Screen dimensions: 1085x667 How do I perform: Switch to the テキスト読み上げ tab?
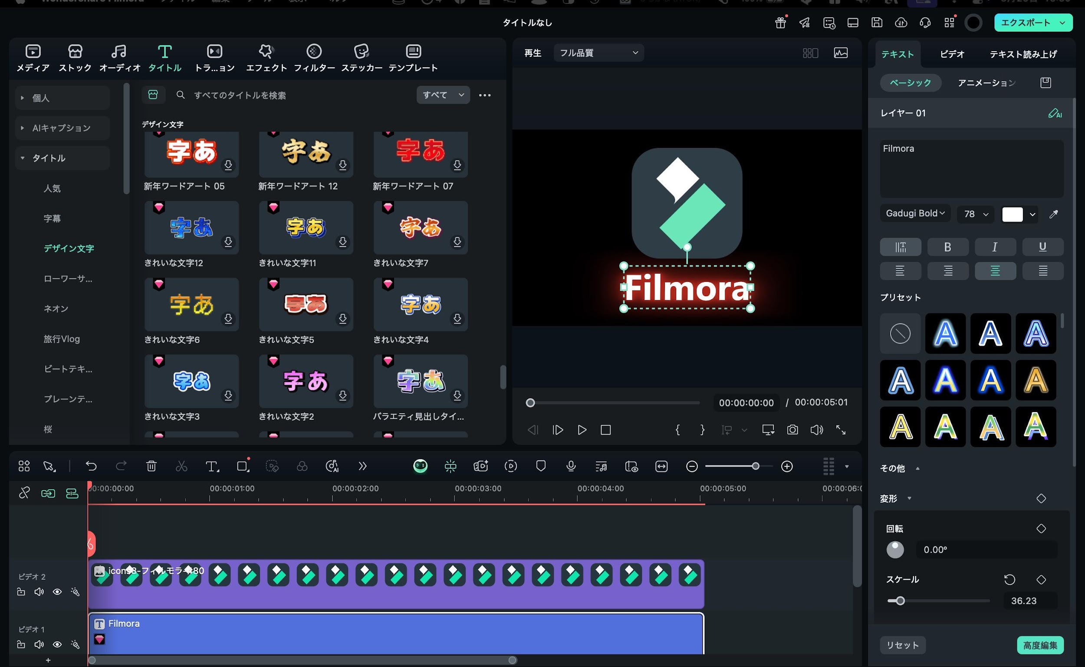(1023, 54)
